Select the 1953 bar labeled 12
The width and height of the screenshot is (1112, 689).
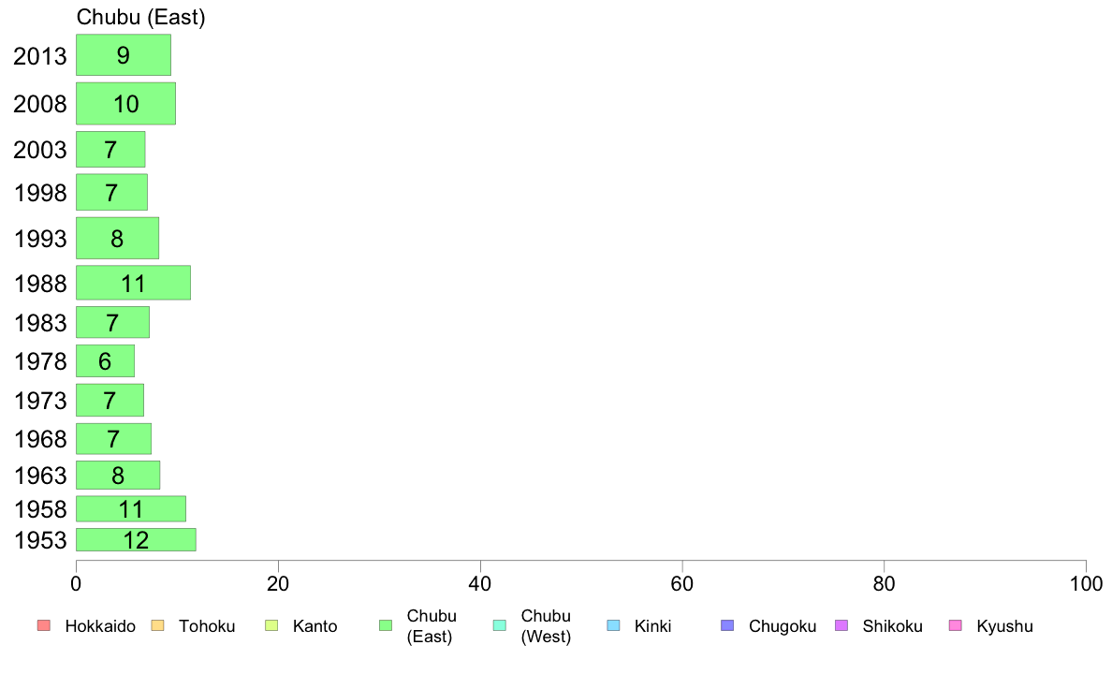[136, 539]
